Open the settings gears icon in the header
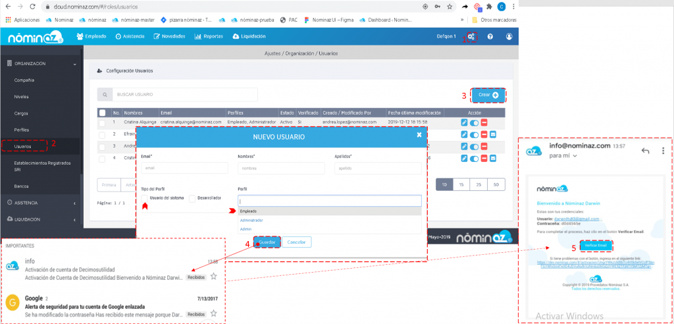 pos(471,37)
